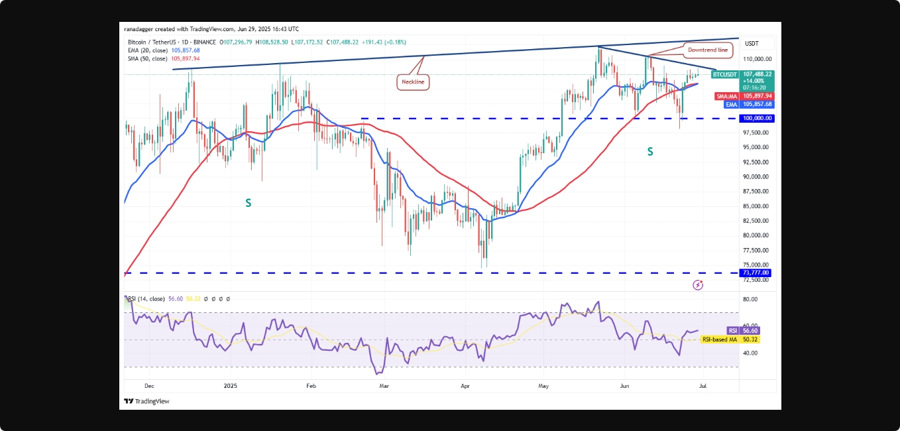900x431 pixels.
Task: Click the right green S shoulder marker
Action: click(649, 152)
